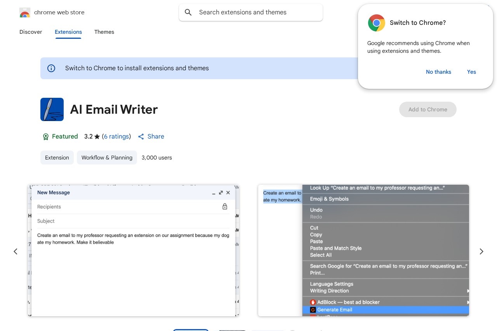This screenshot has height=331, width=497.
Task: Open the 6 ratings link
Action: pyautogui.click(x=116, y=137)
